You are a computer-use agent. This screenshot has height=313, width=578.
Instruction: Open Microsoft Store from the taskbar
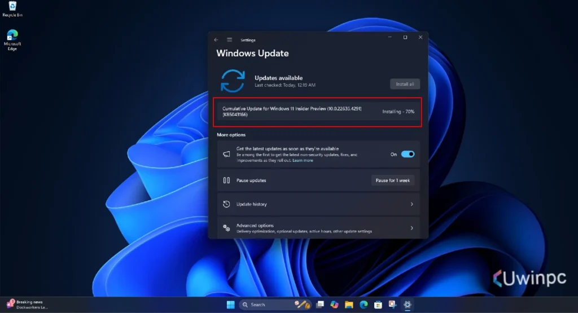coord(378,305)
